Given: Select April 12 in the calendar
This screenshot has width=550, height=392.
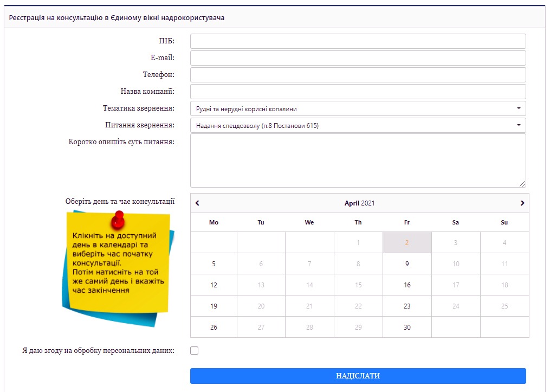Looking at the screenshot, I should coord(213,285).
